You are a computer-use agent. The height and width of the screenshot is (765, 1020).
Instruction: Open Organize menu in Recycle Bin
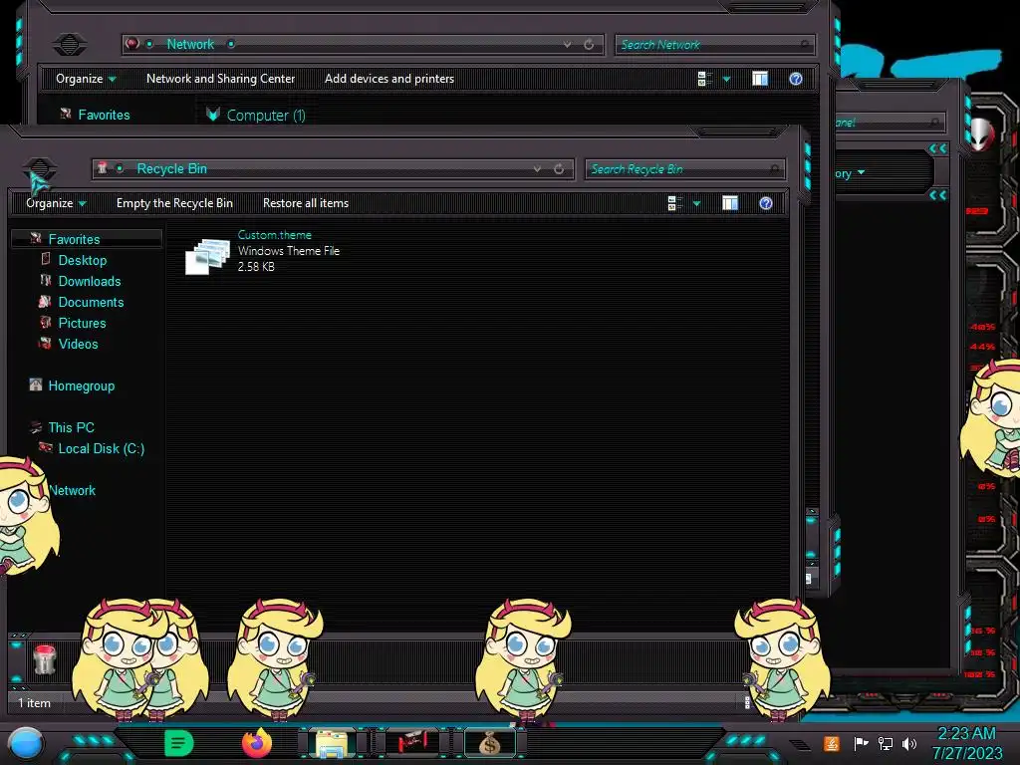tap(56, 203)
